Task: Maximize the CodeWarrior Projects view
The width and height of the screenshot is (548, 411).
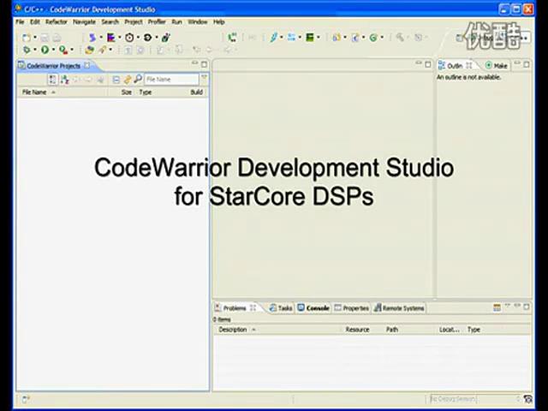Action: pos(204,64)
